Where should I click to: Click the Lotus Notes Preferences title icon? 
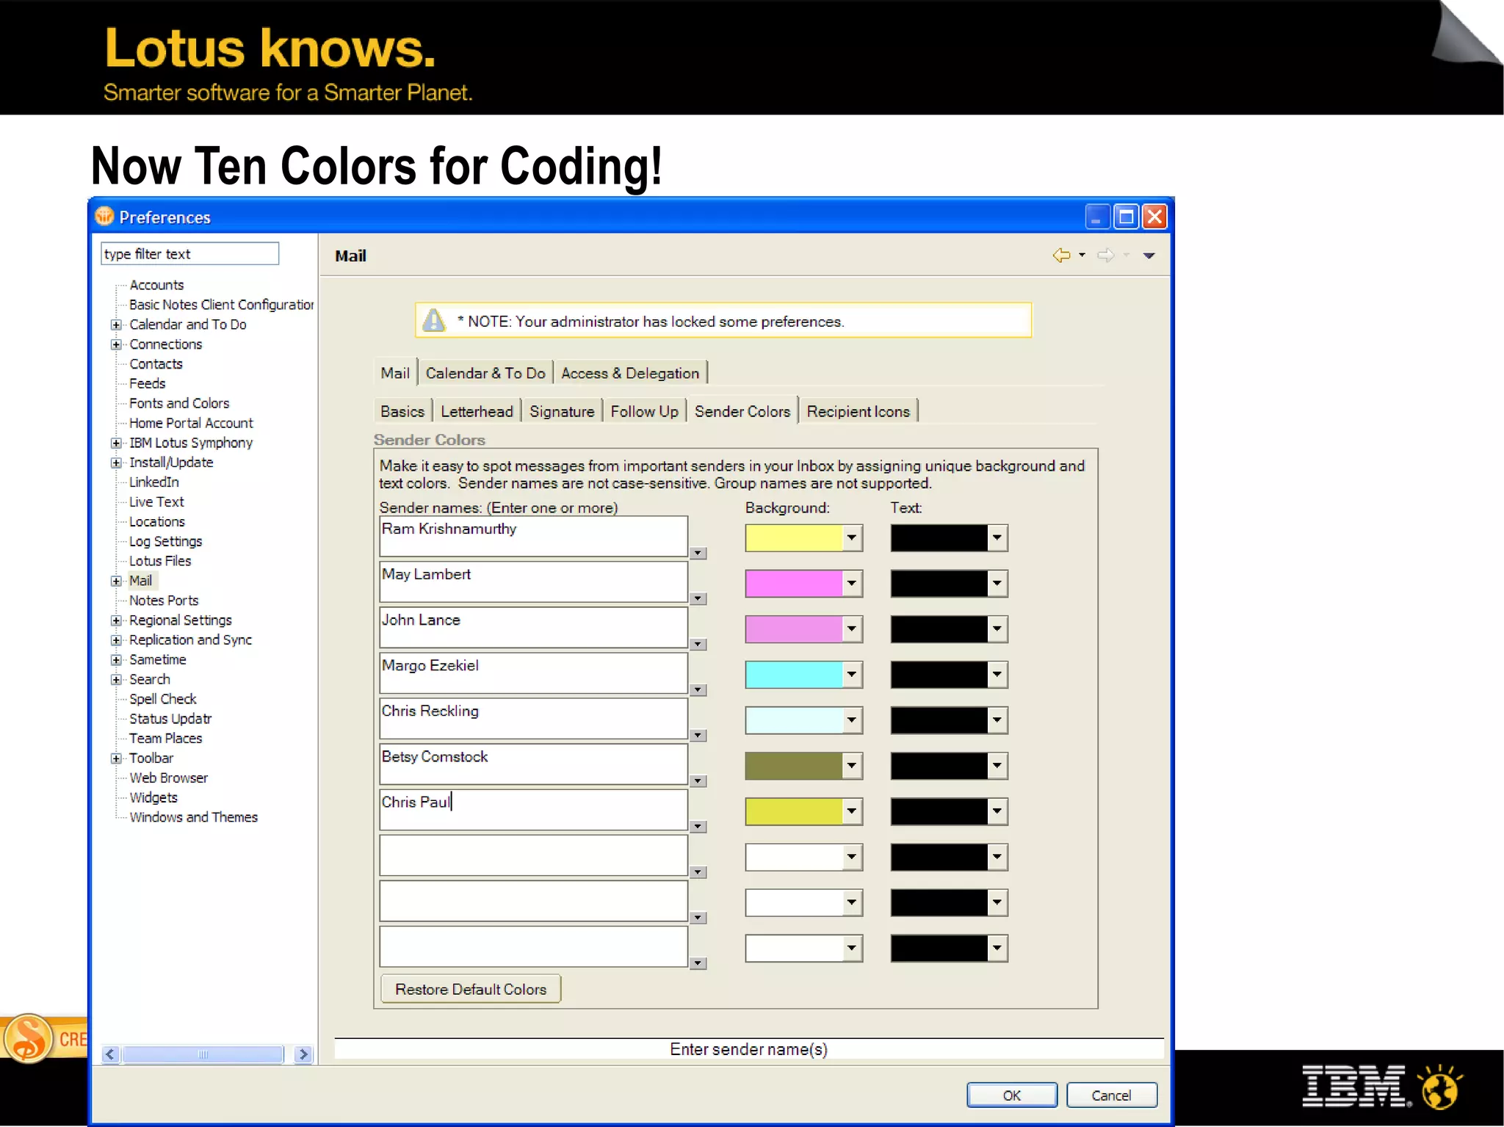105,217
